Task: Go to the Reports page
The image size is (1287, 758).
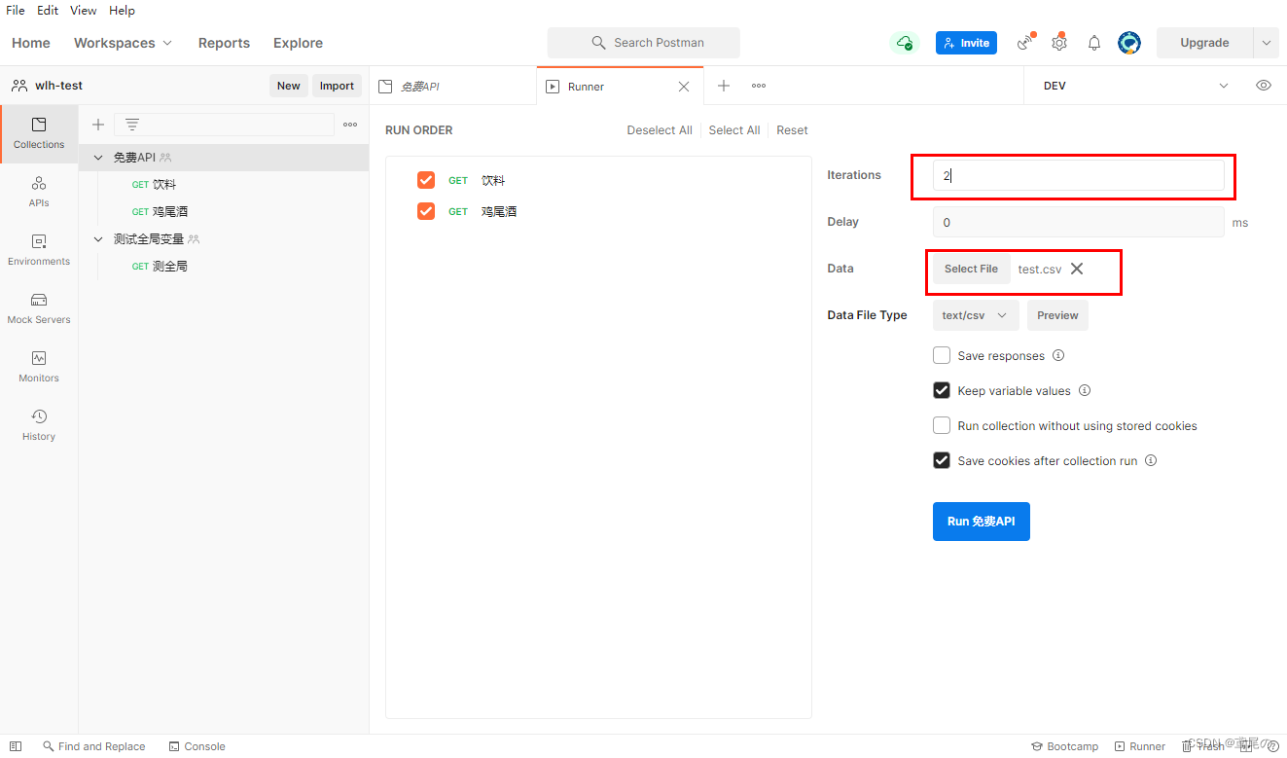Action: click(224, 43)
